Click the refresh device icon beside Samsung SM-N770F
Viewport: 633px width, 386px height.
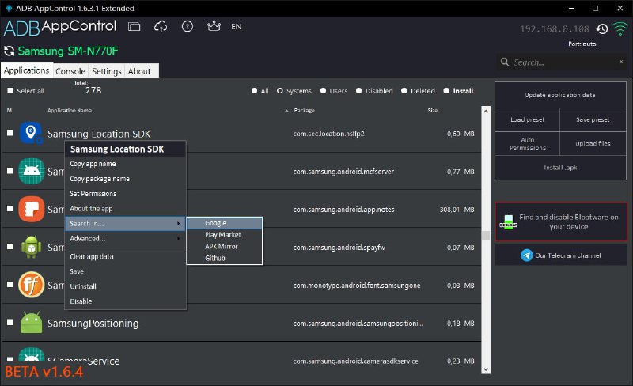pyautogui.click(x=9, y=51)
